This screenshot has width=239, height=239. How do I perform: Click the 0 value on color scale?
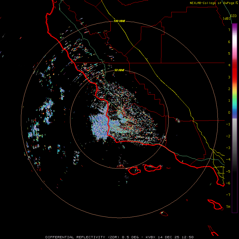[x=229, y=113]
